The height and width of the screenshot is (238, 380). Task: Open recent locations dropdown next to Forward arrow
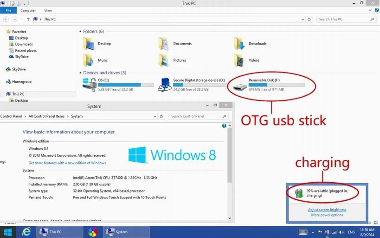coord(21,19)
